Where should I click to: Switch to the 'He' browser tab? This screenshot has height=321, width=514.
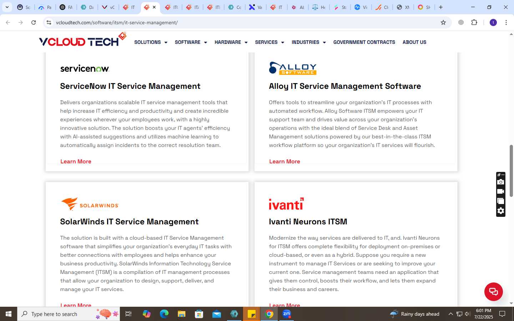[319, 7]
